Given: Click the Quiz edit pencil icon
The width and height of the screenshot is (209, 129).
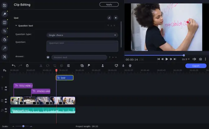Looking at the screenshot, I should pos(109,18).
